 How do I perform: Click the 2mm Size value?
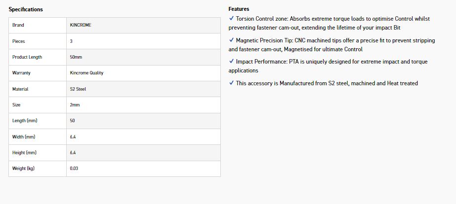click(75, 105)
